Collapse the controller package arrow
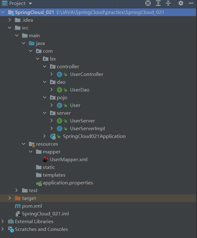This screenshot has width=197, height=238. tap(45, 67)
